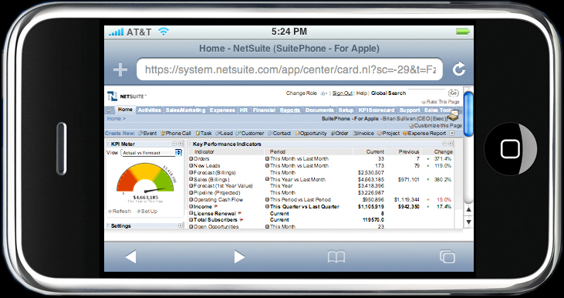Minimize the Key Performance Indicators portlet
The width and height of the screenshot is (564, 298).
[444, 144]
